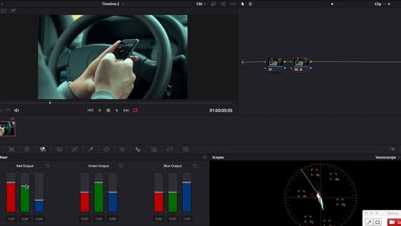This screenshot has height=226, width=401.
Task: Open the Tracker palette
Action: [122, 149]
